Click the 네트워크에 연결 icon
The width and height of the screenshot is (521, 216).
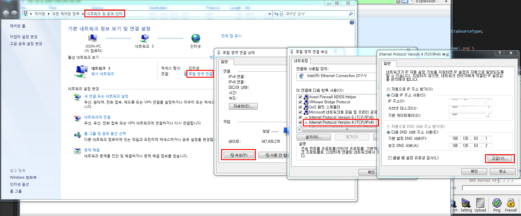point(78,118)
